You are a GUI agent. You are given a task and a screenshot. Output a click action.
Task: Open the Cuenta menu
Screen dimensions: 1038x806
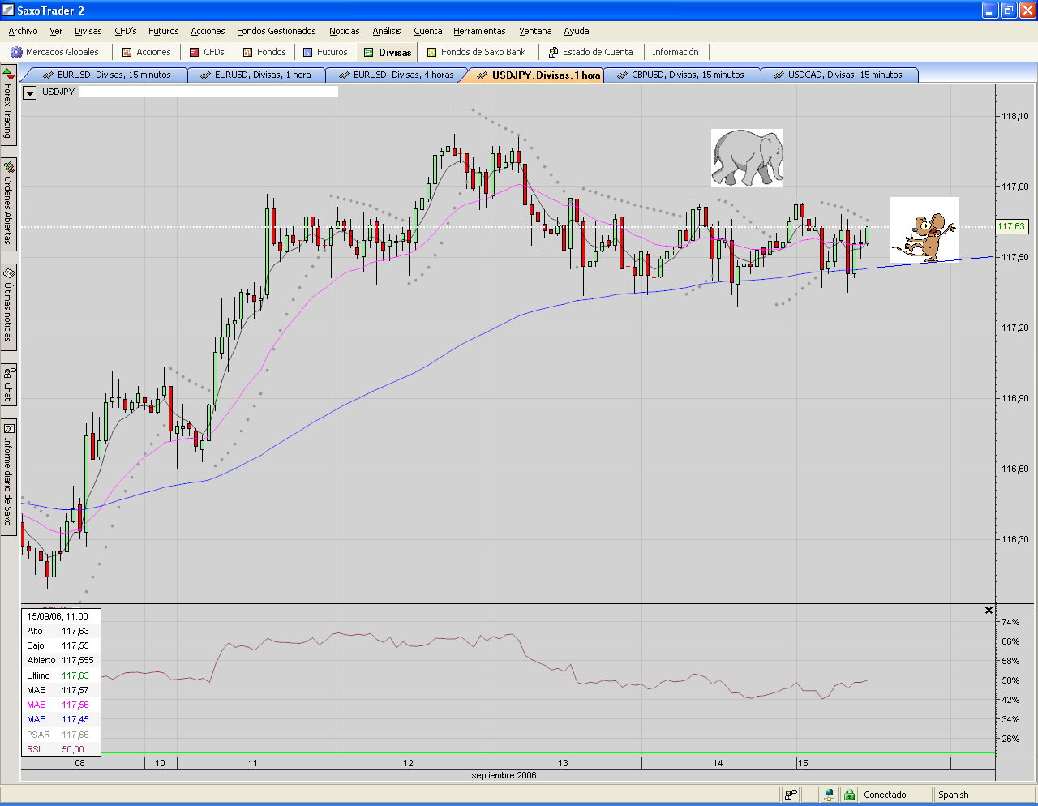(x=428, y=31)
